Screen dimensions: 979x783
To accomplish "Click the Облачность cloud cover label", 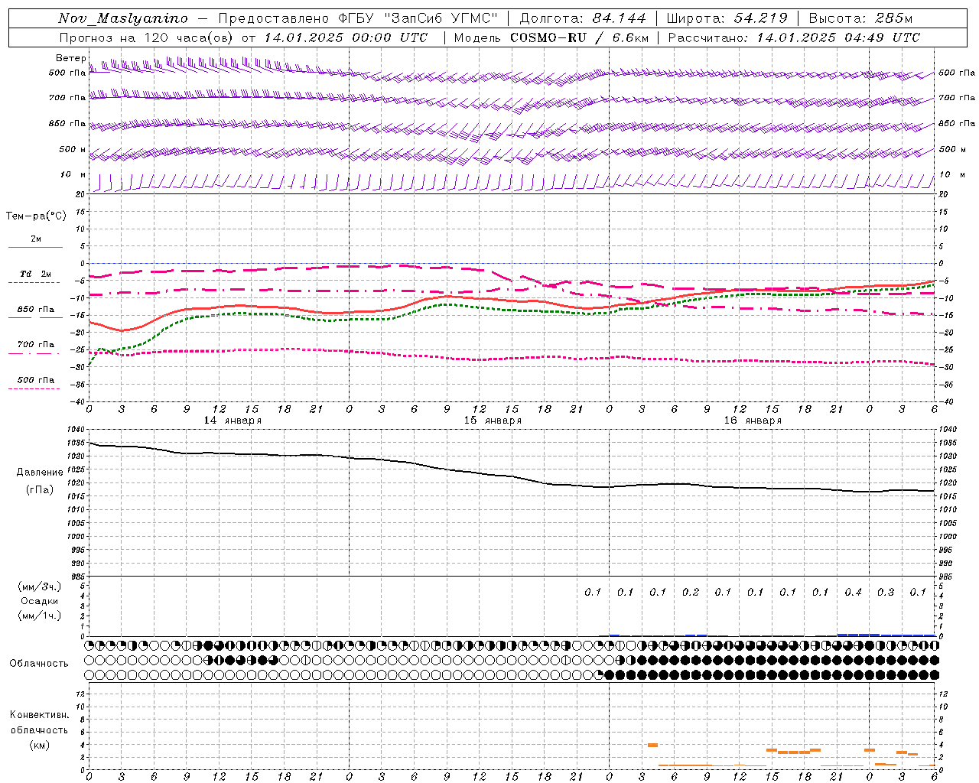I will [39, 663].
